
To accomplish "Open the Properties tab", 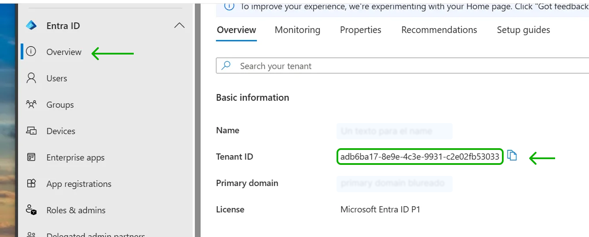I will tap(360, 30).
